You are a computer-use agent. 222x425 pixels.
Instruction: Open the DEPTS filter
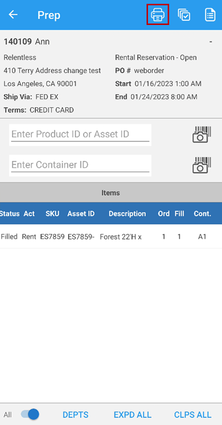pos(75,415)
